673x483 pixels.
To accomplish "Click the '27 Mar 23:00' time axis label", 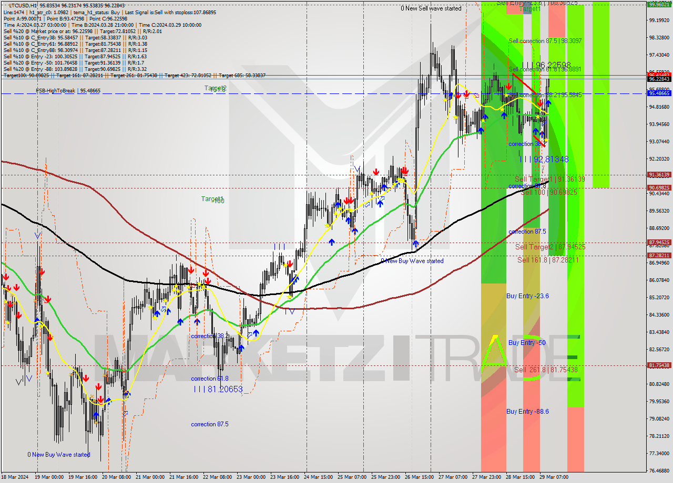I will pos(486,477).
